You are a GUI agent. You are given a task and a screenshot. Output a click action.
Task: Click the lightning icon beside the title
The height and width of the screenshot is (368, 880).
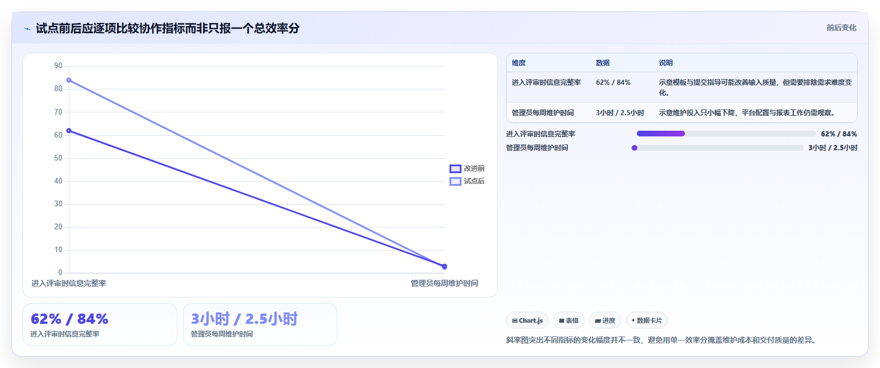[x=27, y=29]
